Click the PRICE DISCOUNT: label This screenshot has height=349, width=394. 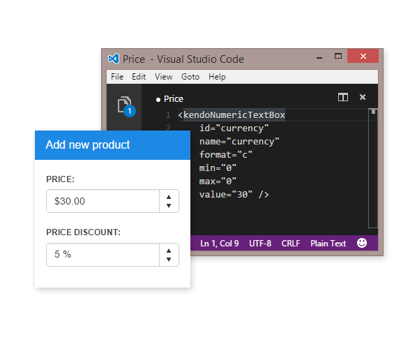click(x=83, y=232)
